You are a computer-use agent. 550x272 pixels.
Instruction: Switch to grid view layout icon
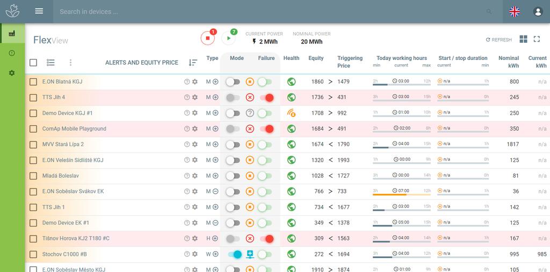pyautogui.click(x=523, y=39)
